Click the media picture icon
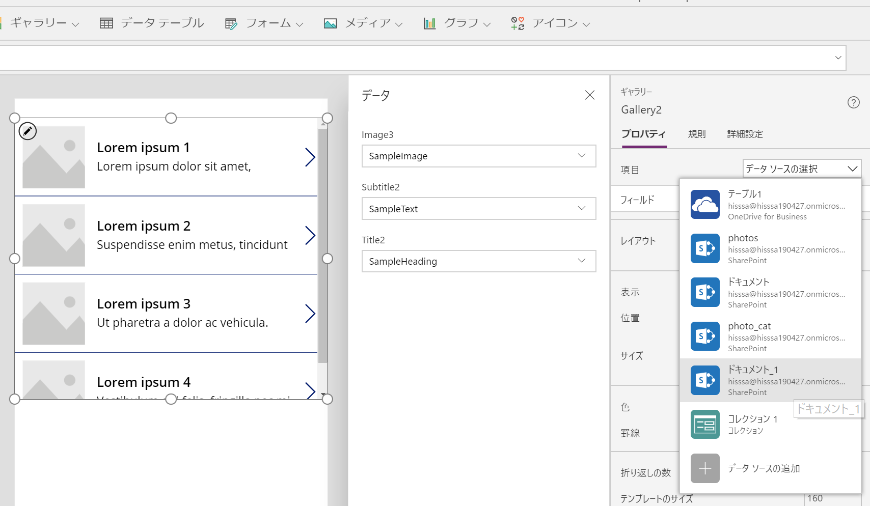Image resolution: width=870 pixels, height=506 pixels. [330, 23]
